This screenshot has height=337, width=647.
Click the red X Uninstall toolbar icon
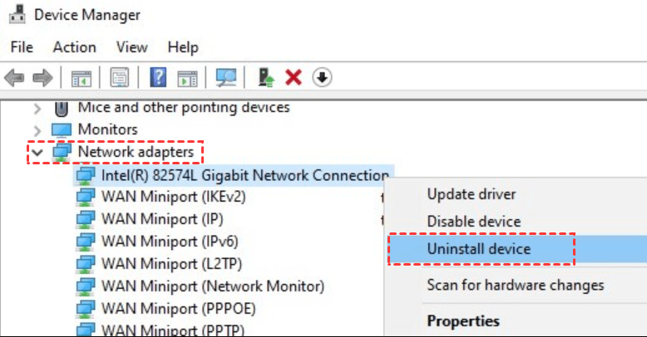[x=293, y=78]
